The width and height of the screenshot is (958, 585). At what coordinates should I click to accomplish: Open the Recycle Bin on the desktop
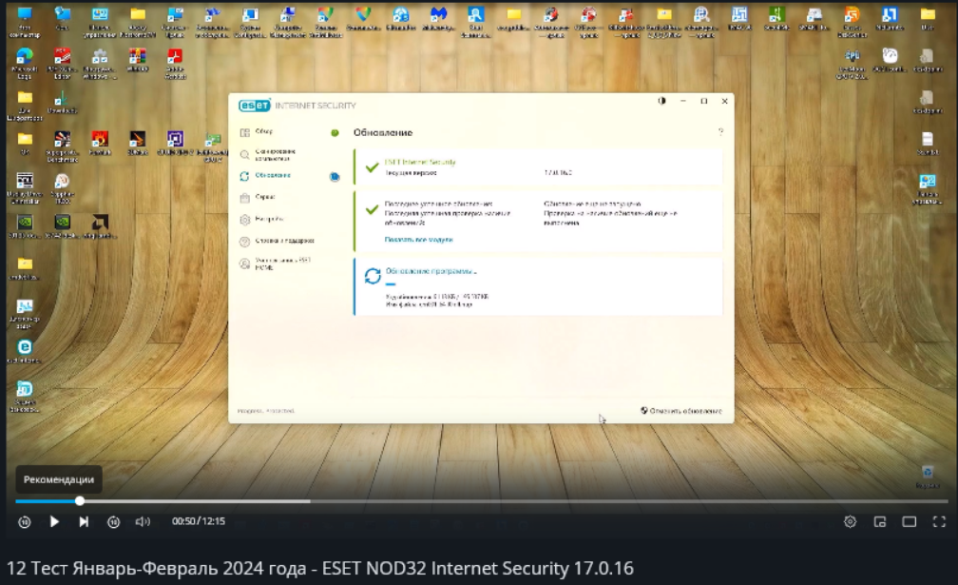(928, 477)
